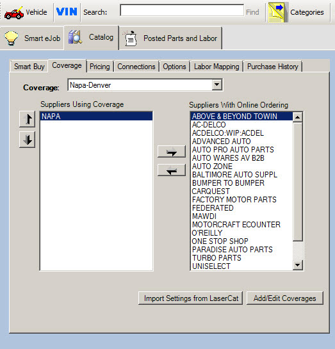Move selected supplier down with arrow button
The image size is (335, 349).
click(x=27, y=140)
